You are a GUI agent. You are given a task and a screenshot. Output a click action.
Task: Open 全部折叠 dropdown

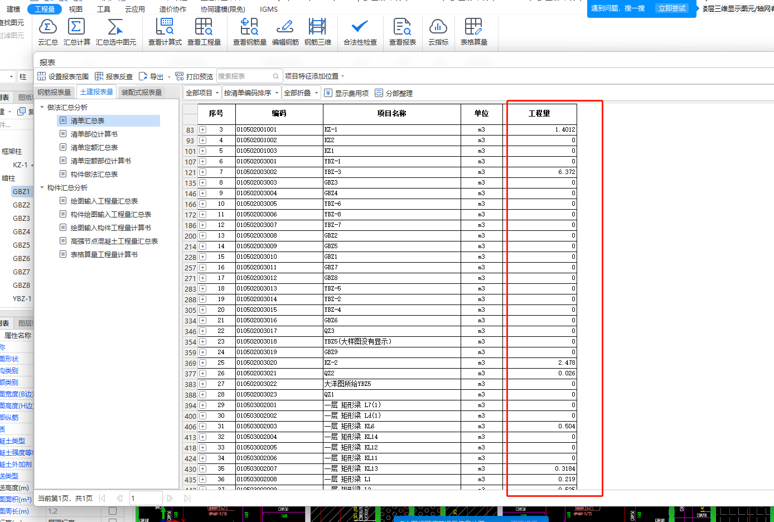[301, 93]
